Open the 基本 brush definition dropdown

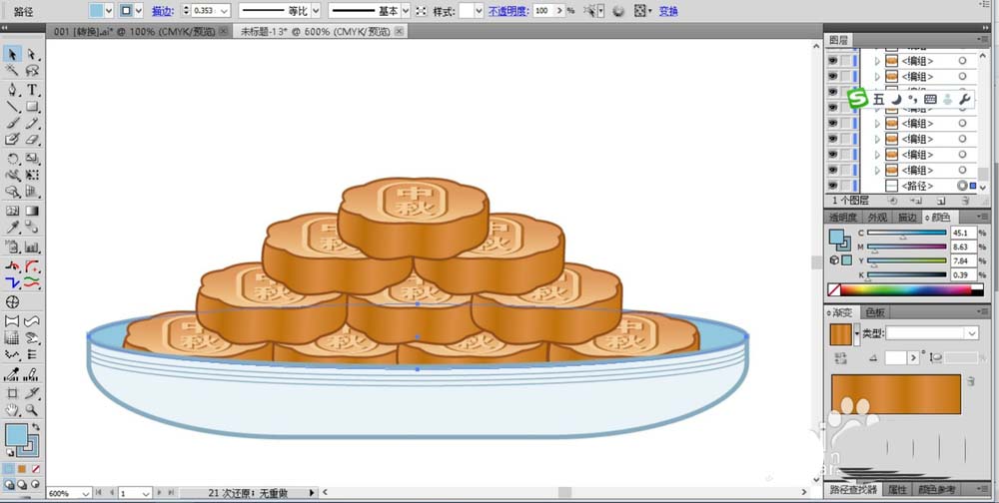pos(406,11)
